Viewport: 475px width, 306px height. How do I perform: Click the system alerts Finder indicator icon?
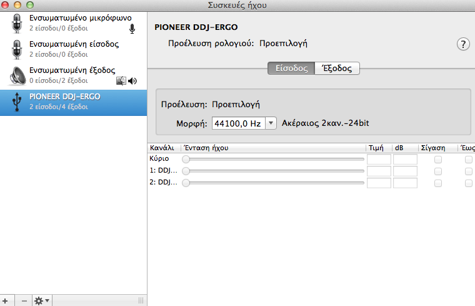tap(121, 80)
